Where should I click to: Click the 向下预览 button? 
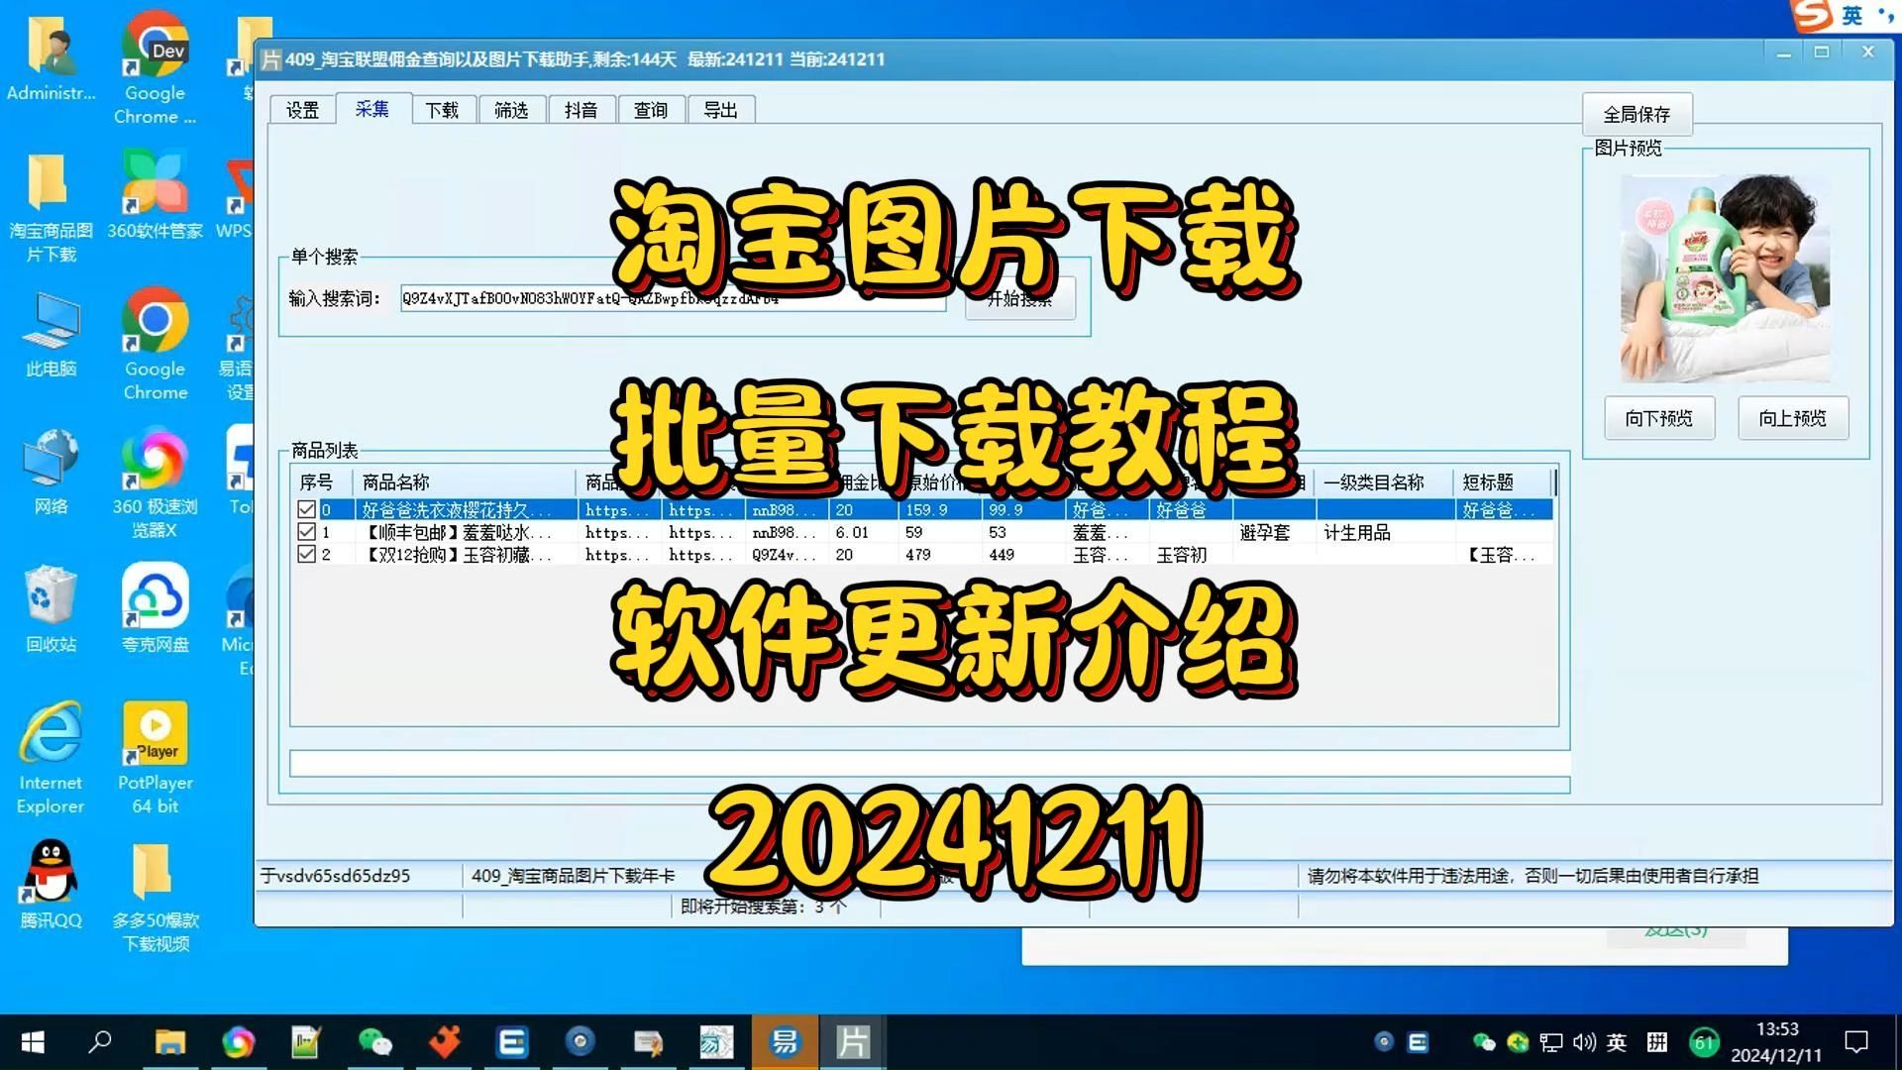pyautogui.click(x=1659, y=418)
